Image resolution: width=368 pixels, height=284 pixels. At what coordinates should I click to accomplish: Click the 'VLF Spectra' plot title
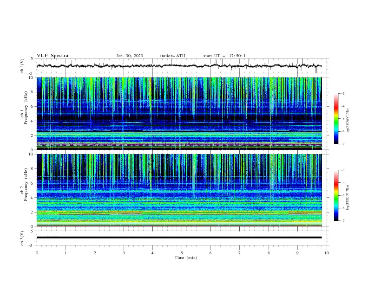pyautogui.click(x=53, y=56)
